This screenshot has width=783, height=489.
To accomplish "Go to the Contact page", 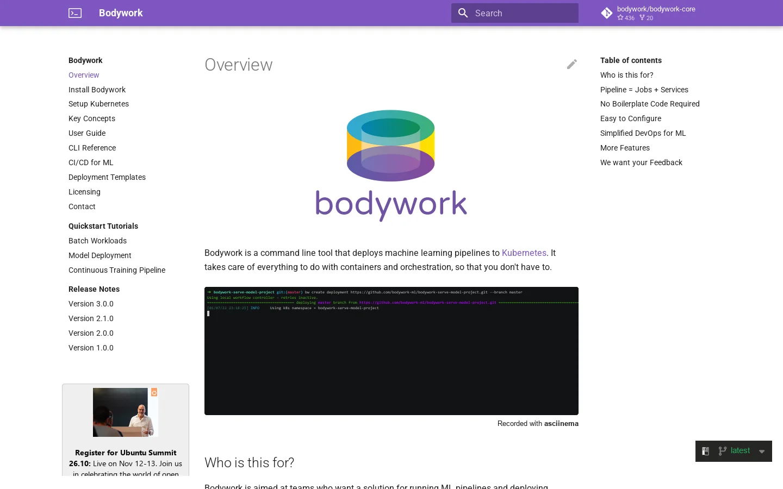I will click(x=82, y=206).
